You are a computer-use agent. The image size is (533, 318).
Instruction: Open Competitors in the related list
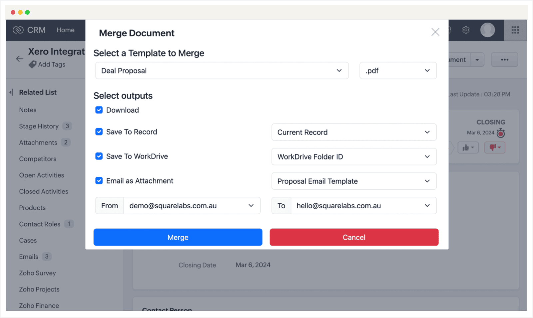click(x=38, y=159)
